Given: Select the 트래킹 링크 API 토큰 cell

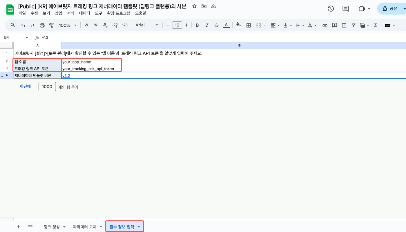Looking at the screenshot, I should 37,68.
